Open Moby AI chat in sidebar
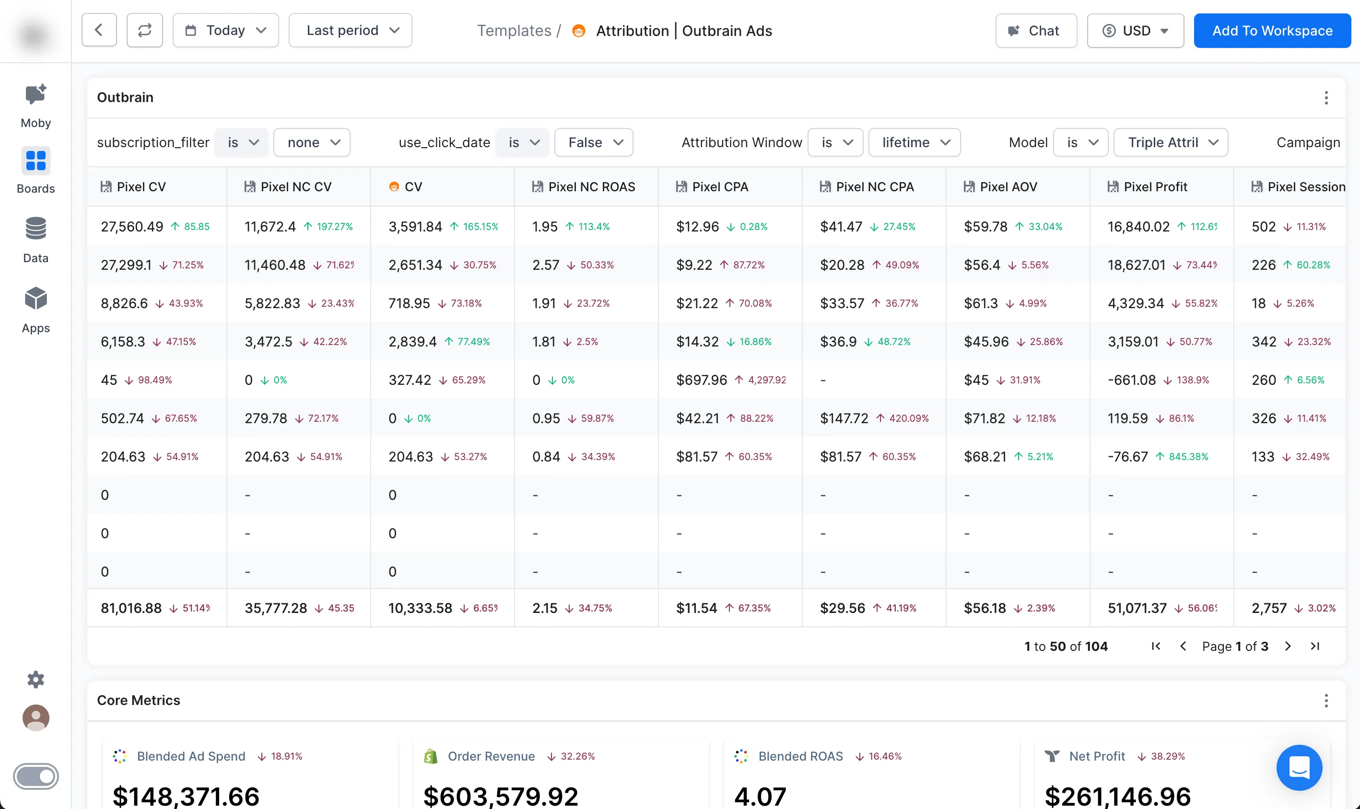The height and width of the screenshot is (809, 1360). 35,105
